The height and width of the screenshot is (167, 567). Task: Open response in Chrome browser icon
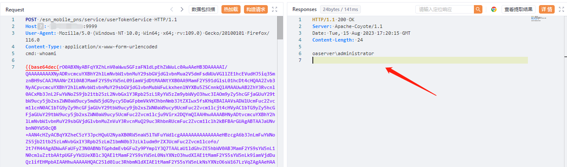[x=493, y=9]
